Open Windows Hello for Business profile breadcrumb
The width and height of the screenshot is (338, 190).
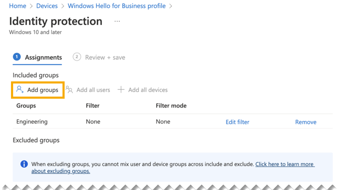116,6
